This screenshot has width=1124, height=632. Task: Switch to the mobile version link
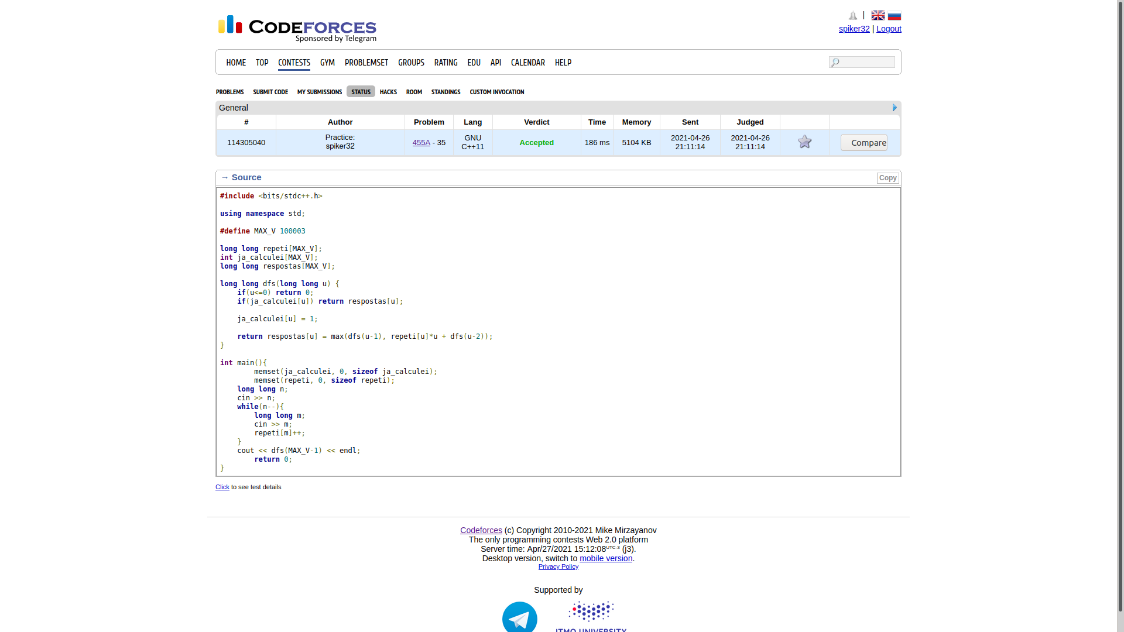pos(606,558)
